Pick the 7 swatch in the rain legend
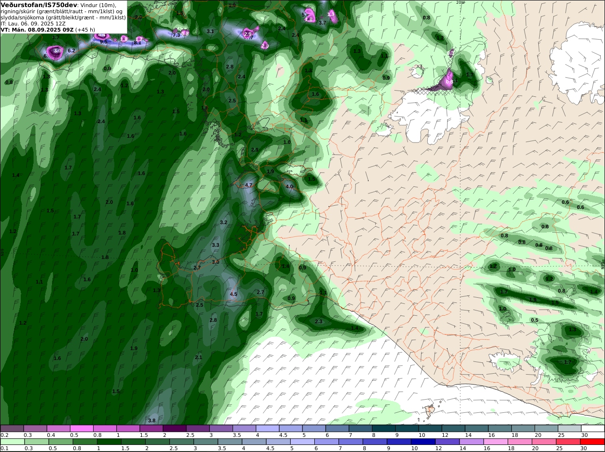 [x=350, y=442]
